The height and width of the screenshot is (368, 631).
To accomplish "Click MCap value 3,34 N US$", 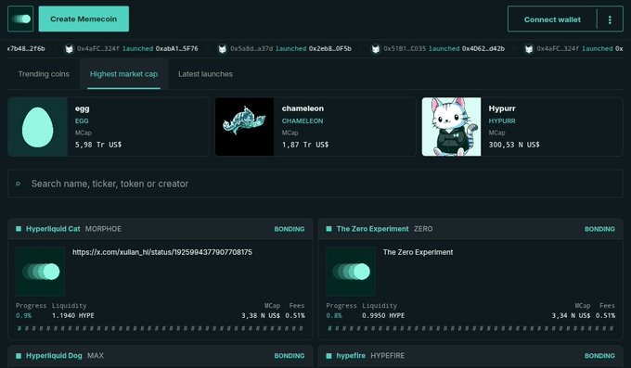I will pyautogui.click(x=571, y=316).
